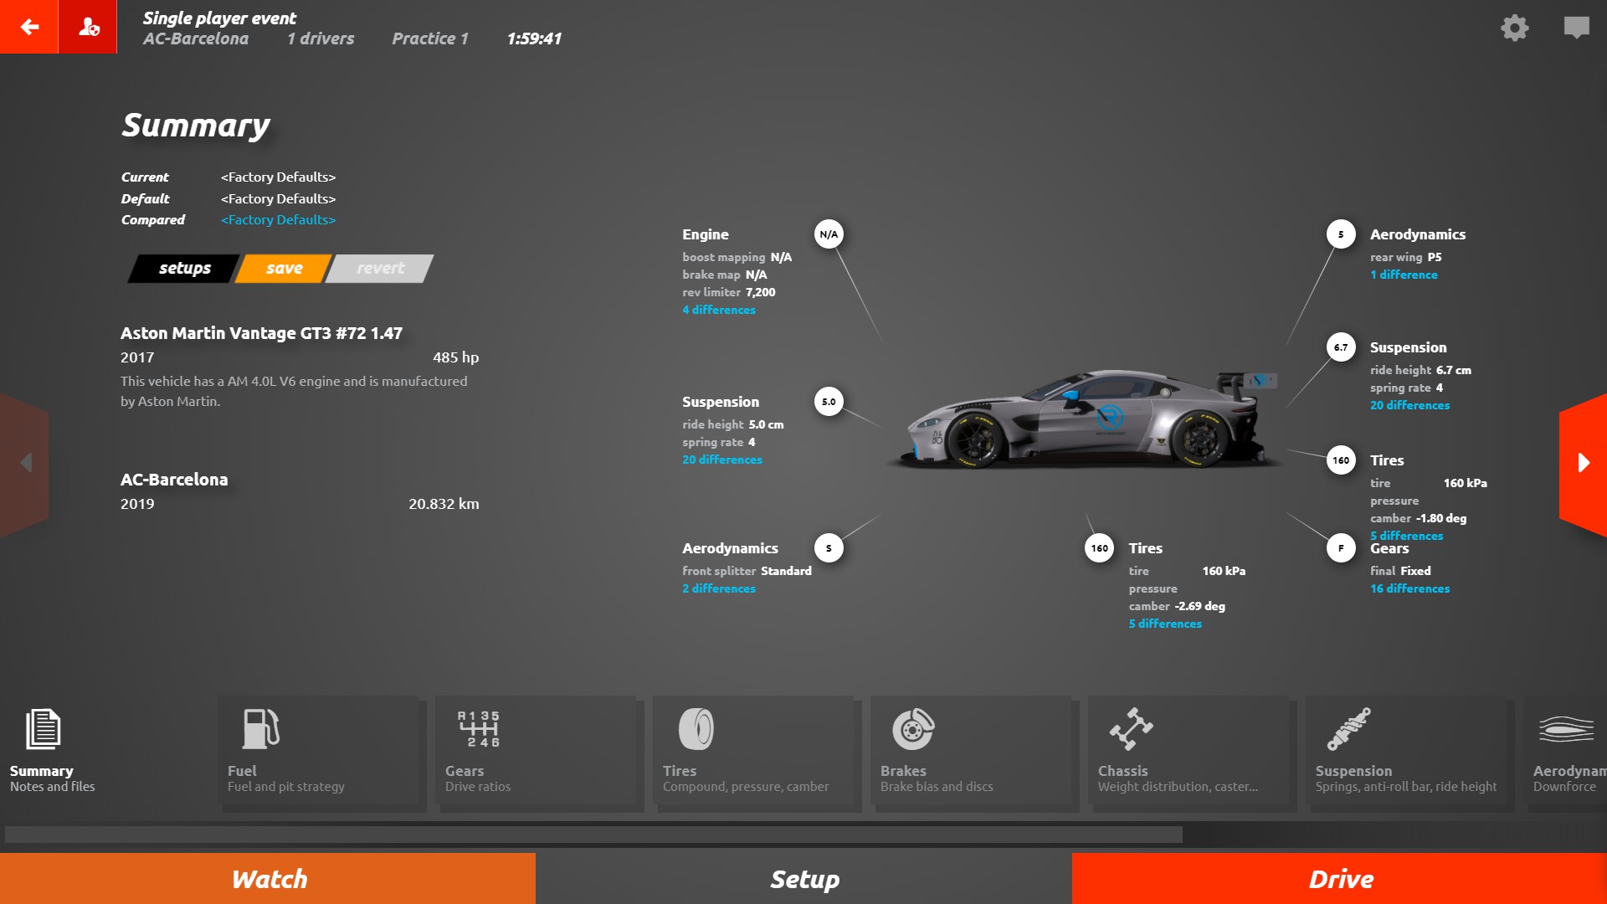Open the driver profile icon
Image resolution: width=1607 pixels, height=904 pixels.
click(88, 27)
